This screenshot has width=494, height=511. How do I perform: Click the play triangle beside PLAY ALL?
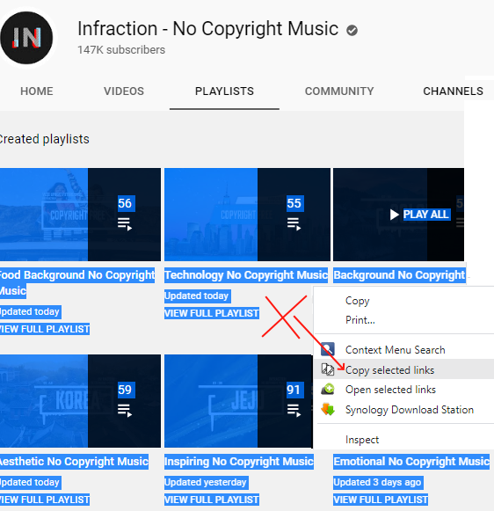[x=395, y=215]
